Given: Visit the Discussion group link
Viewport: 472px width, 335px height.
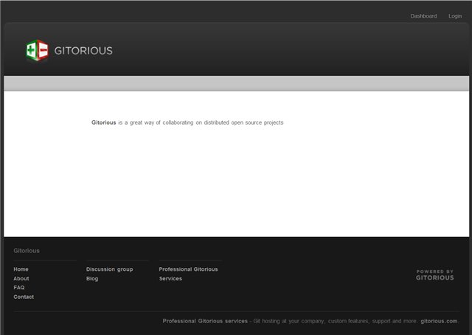Looking at the screenshot, I should coord(110,269).
